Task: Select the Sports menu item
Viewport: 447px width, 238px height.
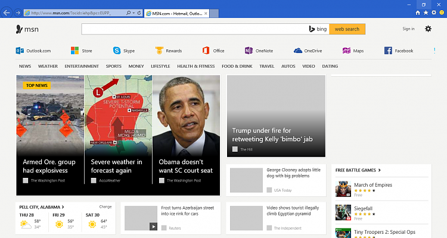Action: click(113, 66)
